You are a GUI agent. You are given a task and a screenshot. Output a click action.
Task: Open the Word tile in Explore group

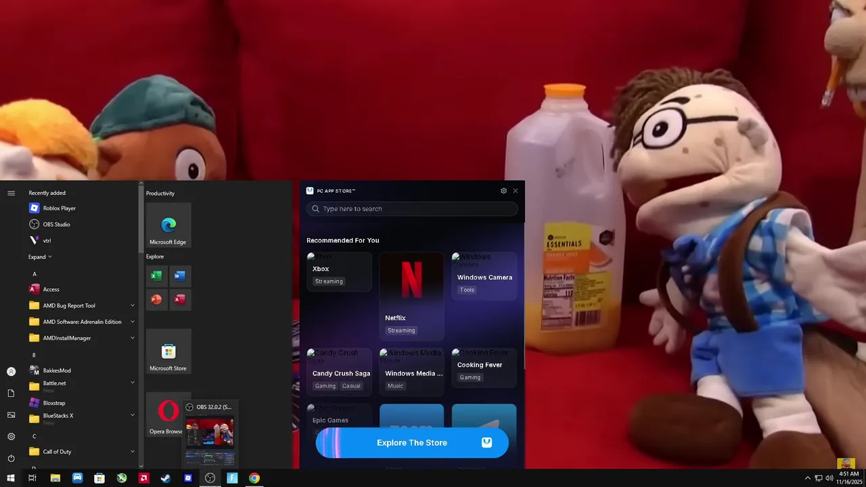[179, 276]
